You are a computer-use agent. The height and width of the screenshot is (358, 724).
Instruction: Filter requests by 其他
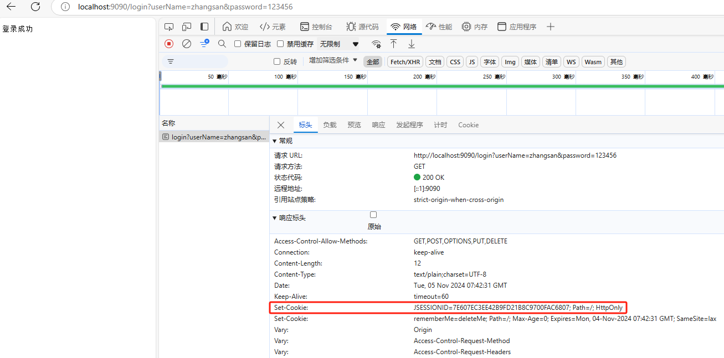click(616, 62)
